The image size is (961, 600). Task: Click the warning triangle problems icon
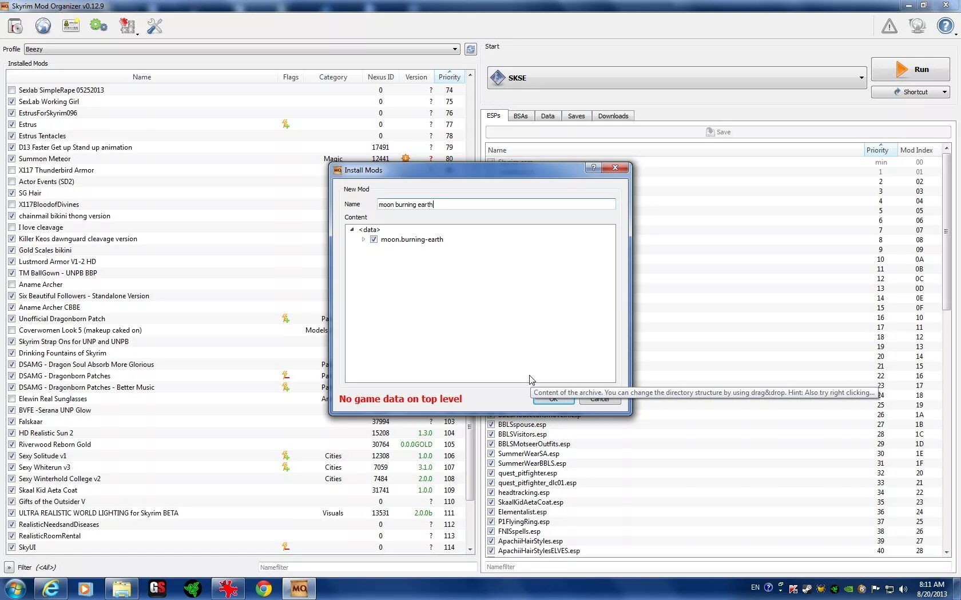pyautogui.click(x=889, y=26)
